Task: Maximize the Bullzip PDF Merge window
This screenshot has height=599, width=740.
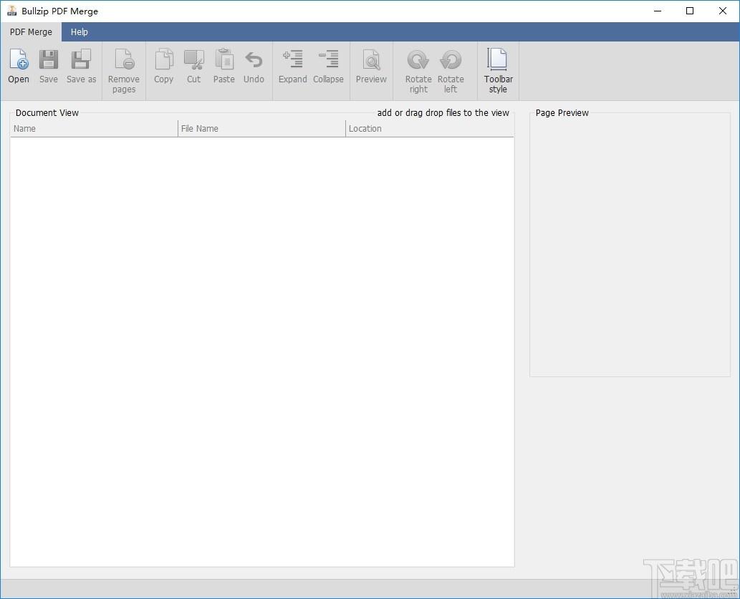Action: point(690,11)
